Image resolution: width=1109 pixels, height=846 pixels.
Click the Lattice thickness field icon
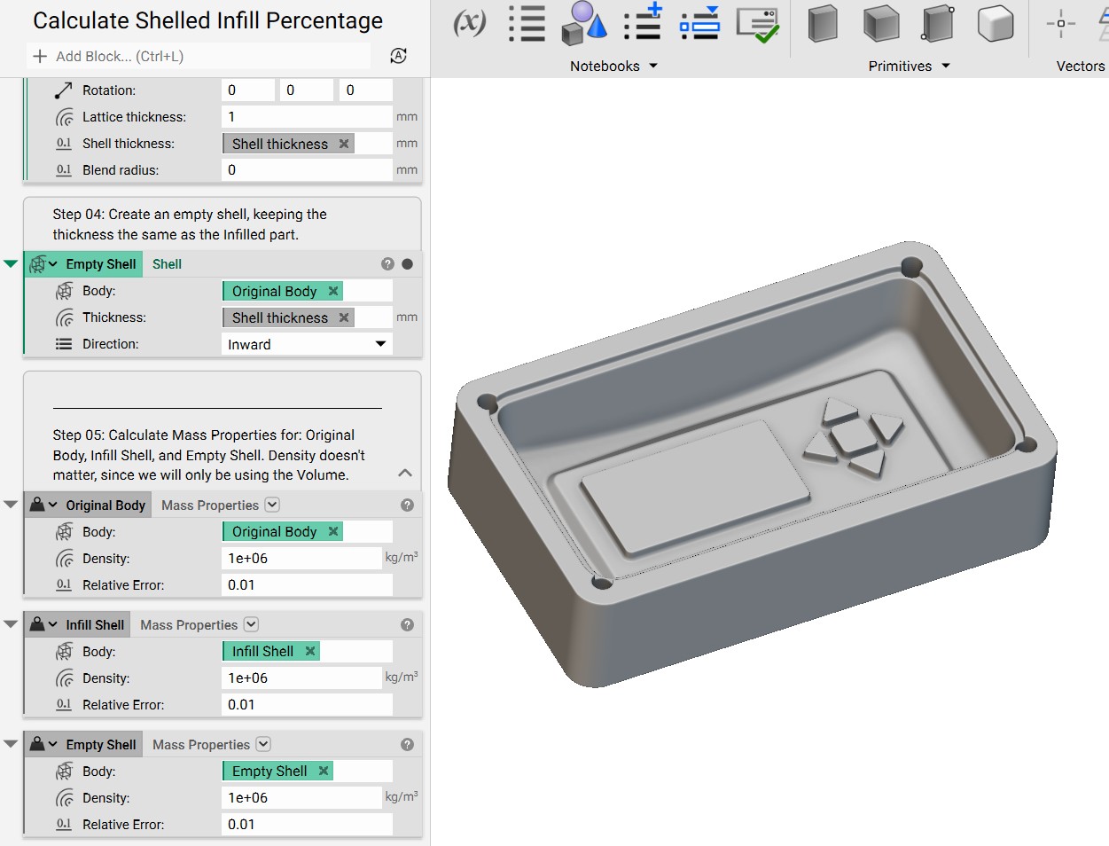point(65,117)
